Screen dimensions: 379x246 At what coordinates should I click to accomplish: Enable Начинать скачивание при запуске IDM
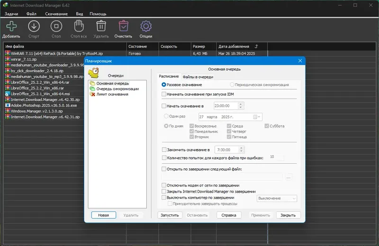[x=164, y=94]
